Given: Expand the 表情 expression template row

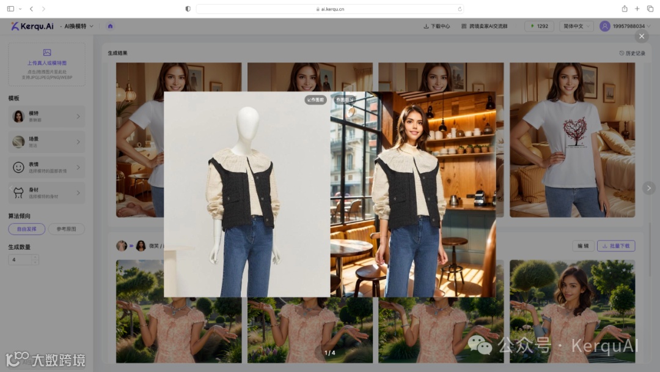Looking at the screenshot, I should (x=46, y=167).
